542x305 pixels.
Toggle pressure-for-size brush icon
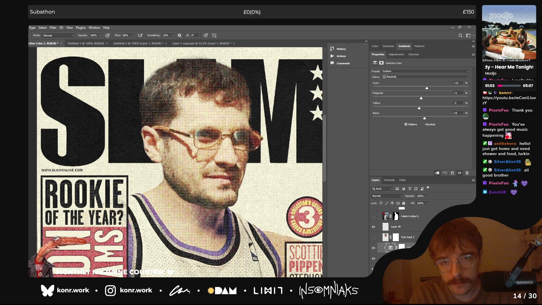pos(206,36)
